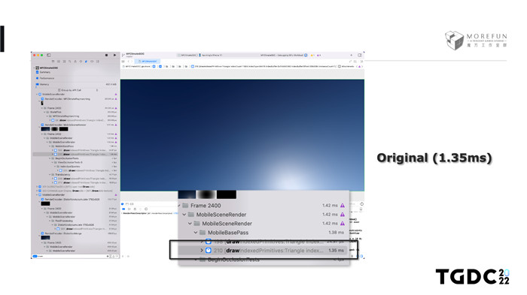Click the Memory item in navigator

pos(44,85)
